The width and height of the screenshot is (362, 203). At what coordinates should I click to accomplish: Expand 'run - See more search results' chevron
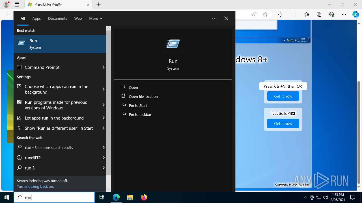pos(104,147)
